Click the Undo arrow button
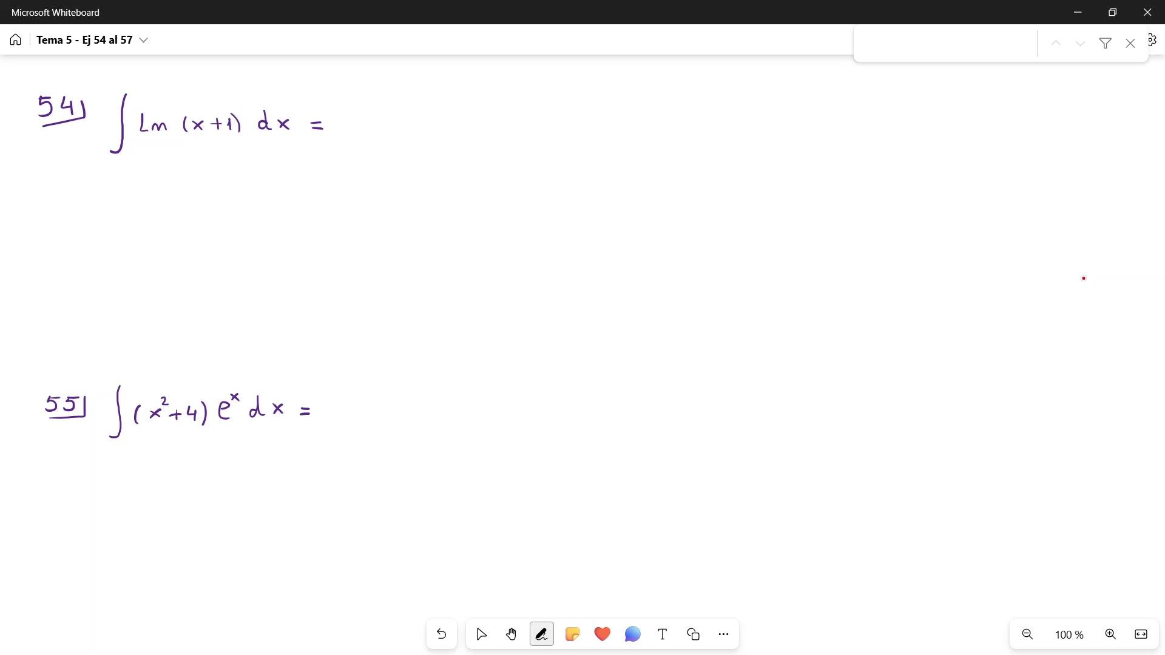The image size is (1165, 655). 441,634
